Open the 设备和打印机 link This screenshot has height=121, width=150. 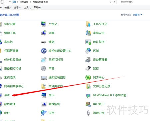(13, 68)
